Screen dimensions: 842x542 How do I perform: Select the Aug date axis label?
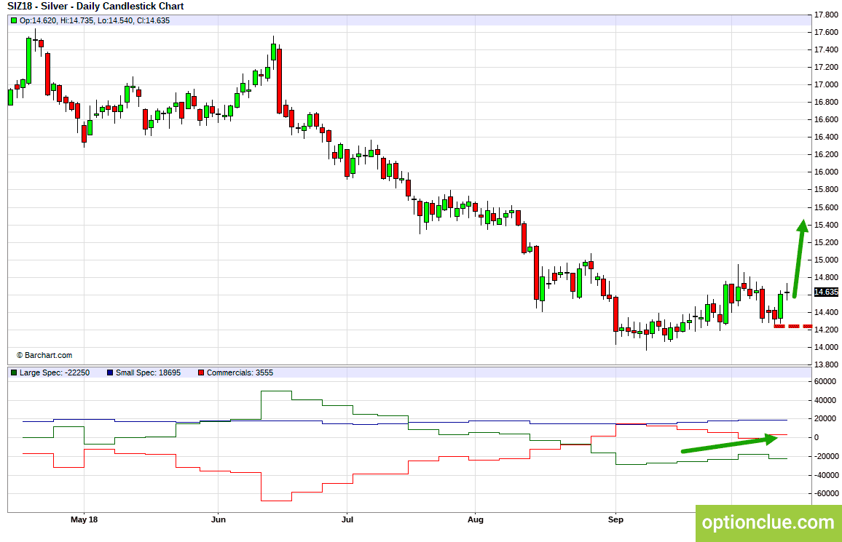[x=475, y=519]
